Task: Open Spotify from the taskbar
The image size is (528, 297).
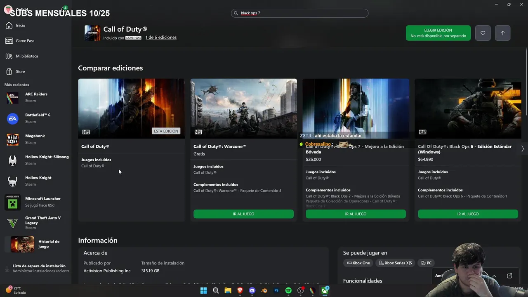Action: coord(288,291)
